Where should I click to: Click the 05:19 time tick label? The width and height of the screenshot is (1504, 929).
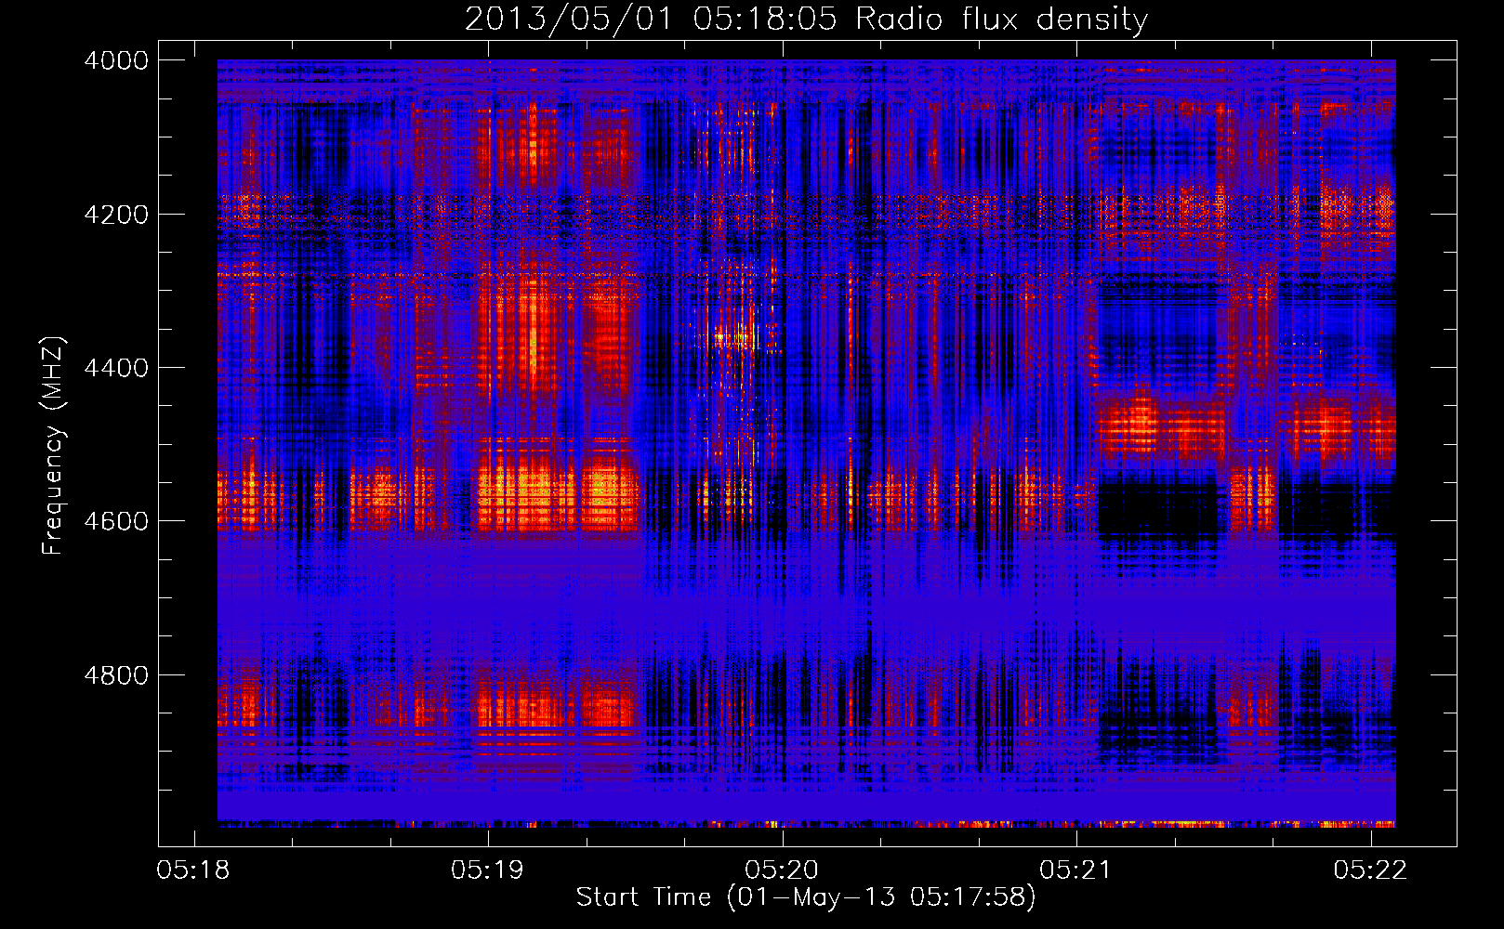[x=487, y=870]
